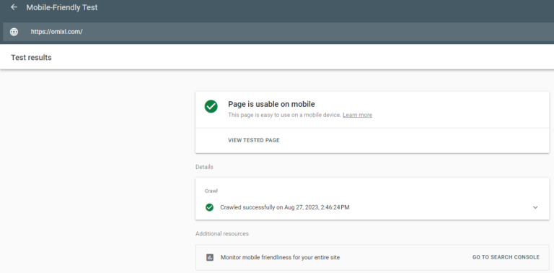The height and width of the screenshot is (273, 554).
Task: Go back using the left arrow icon
Action: tap(14, 7)
